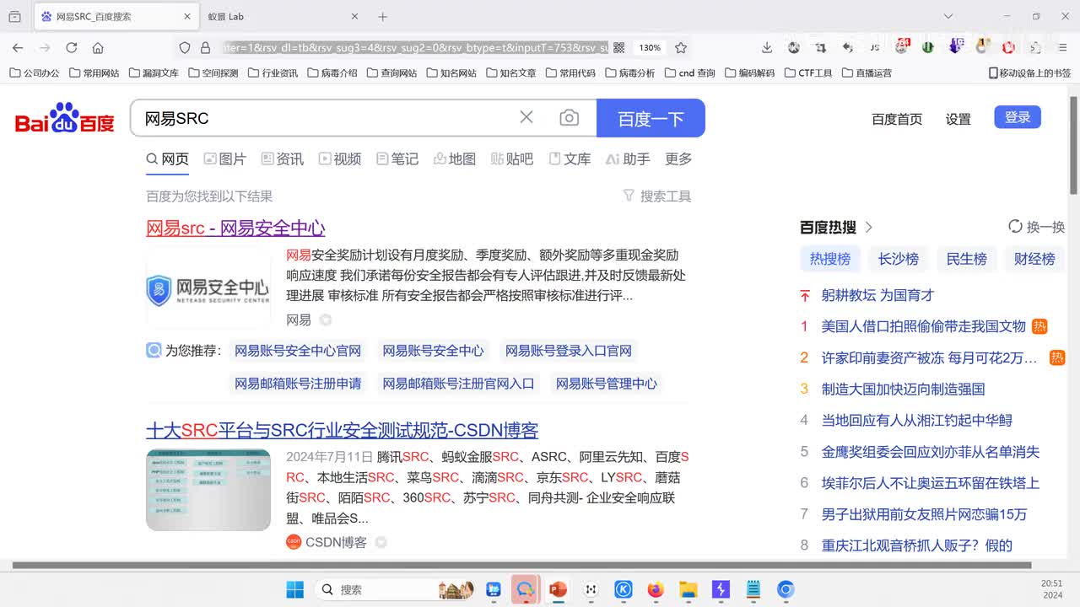Click the 百度一下 search button
Image resolution: width=1080 pixels, height=607 pixels.
coord(651,118)
